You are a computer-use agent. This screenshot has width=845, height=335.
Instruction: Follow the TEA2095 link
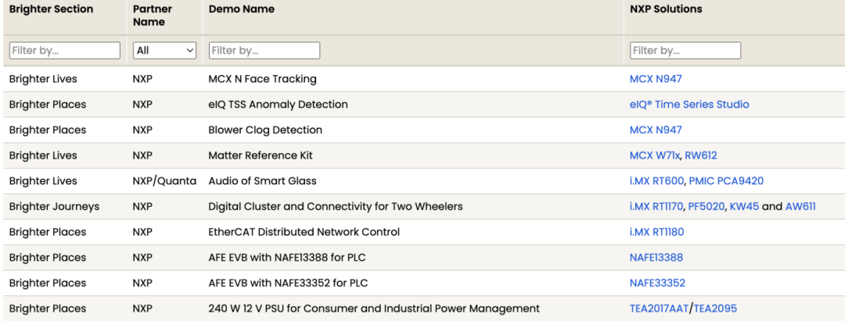715,308
